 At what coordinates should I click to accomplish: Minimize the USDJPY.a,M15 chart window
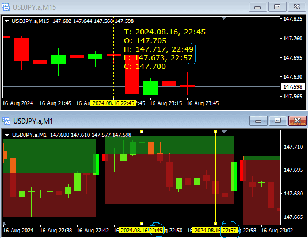[258, 7]
